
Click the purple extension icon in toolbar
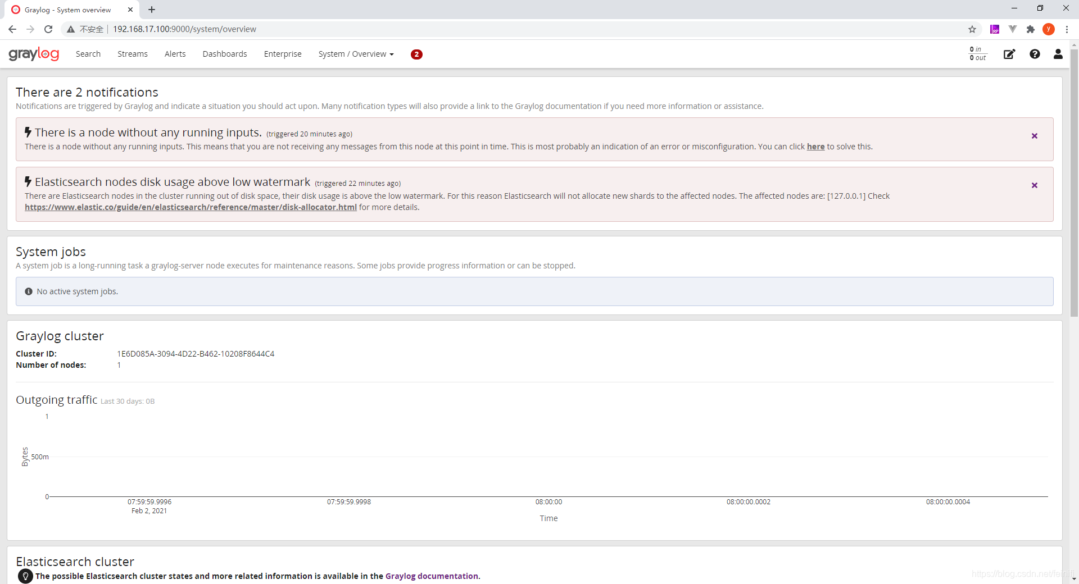[995, 29]
